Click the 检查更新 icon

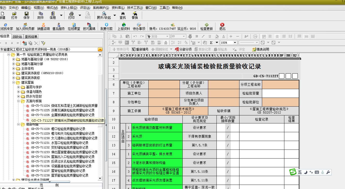pos(206,26)
